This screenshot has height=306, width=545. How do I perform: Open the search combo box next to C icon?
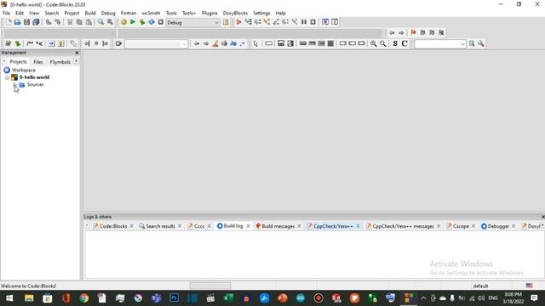[439, 44]
